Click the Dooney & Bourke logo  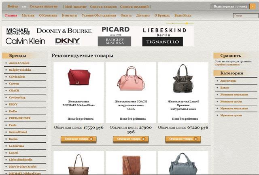64,31
